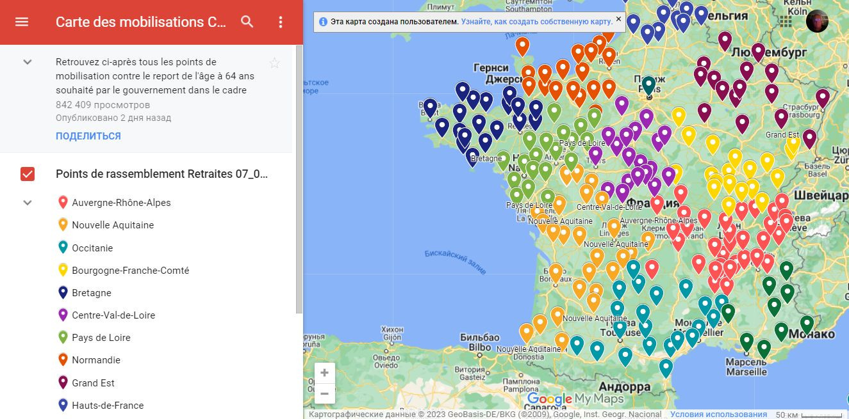Click the sidebar vertical scrollbar
Screen dimensions: 849x419
[299, 179]
